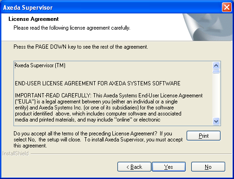Viewport: 234px width, 179px height.
Task: Click the last visible license line about media and printed materials
Action: 88,120
